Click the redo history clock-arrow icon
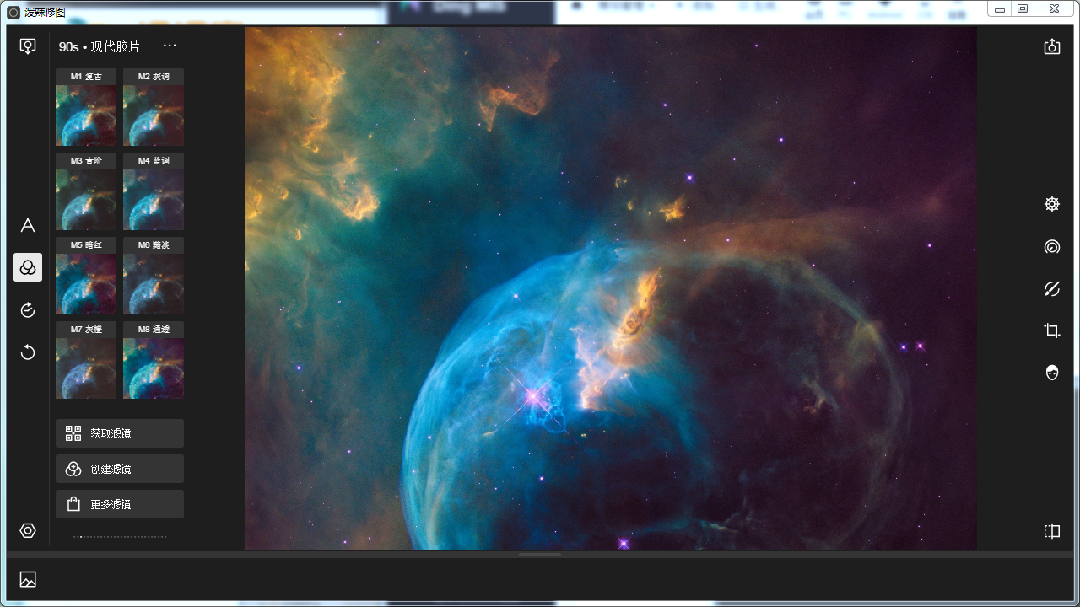This screenshot has height=607, width=1080. pos(28,310)
